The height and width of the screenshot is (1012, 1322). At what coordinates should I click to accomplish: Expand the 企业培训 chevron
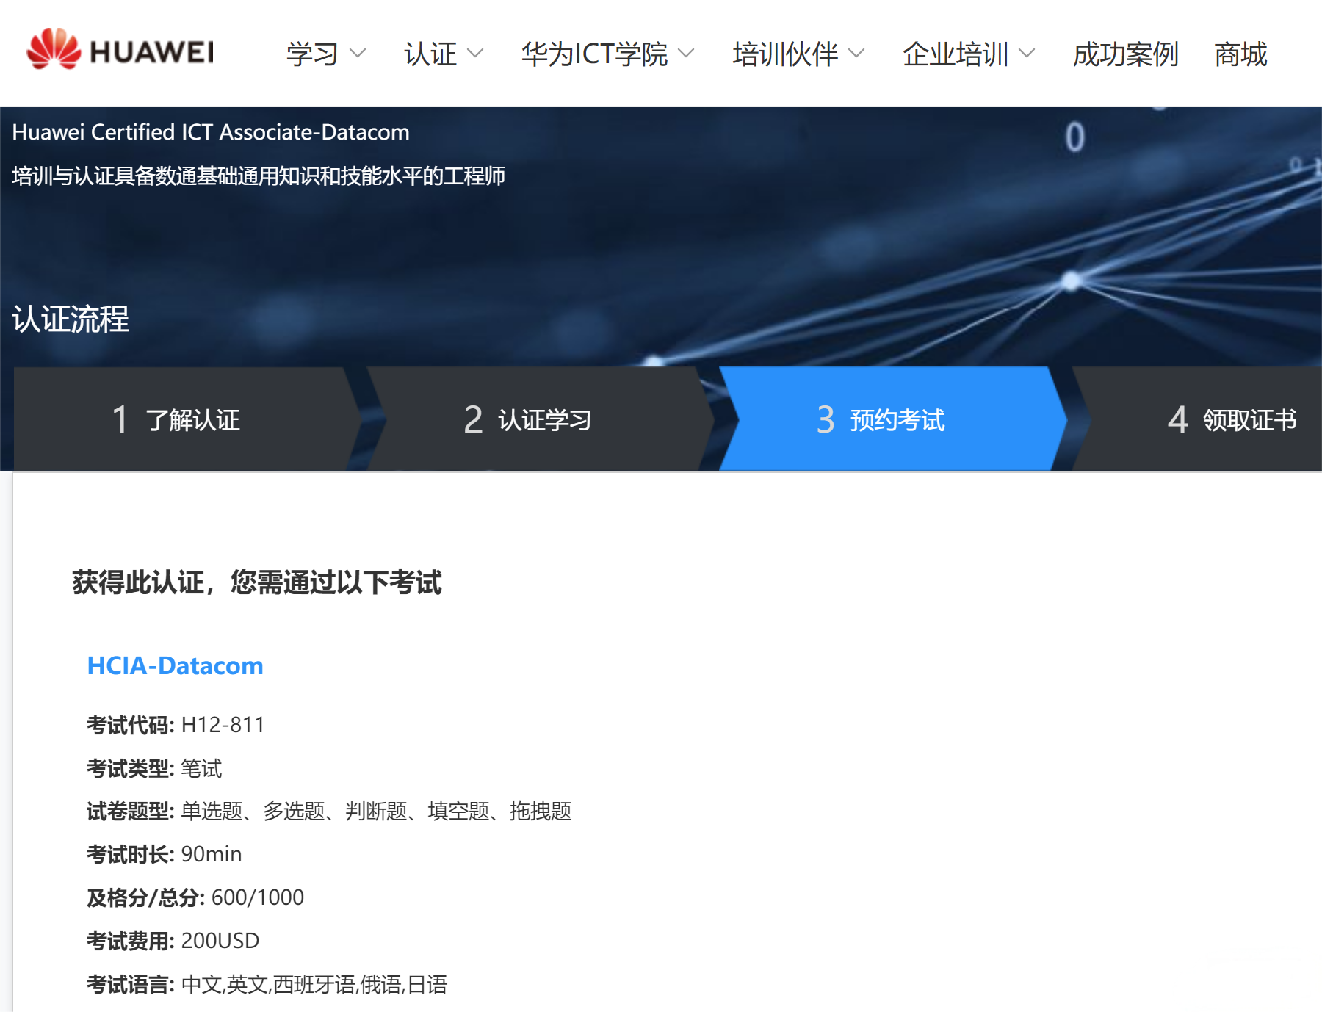point(1027,54)
